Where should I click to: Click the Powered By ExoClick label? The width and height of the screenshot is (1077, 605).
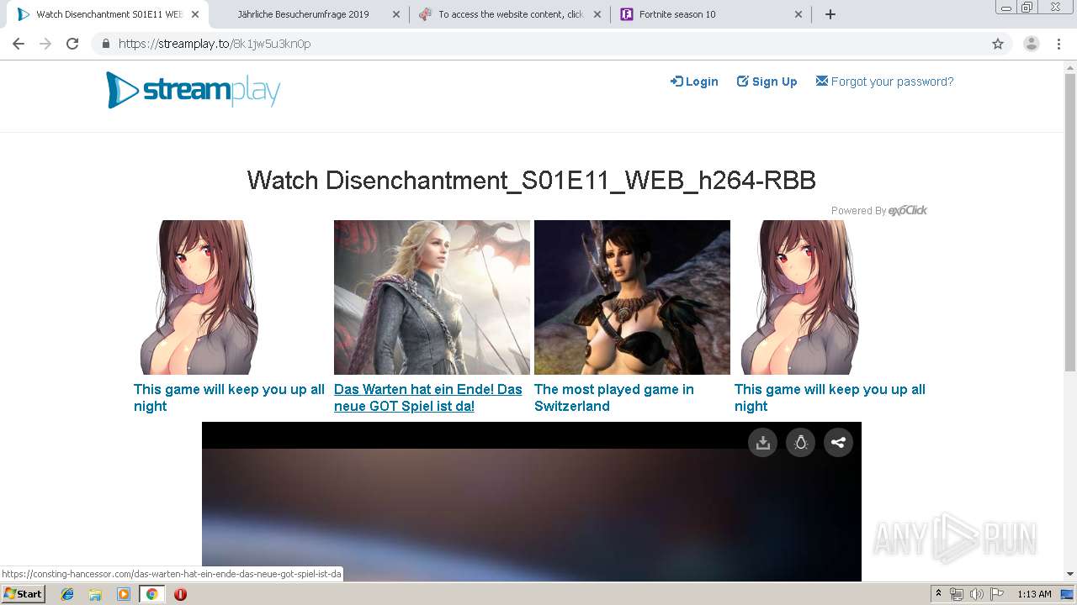[878, 210]
